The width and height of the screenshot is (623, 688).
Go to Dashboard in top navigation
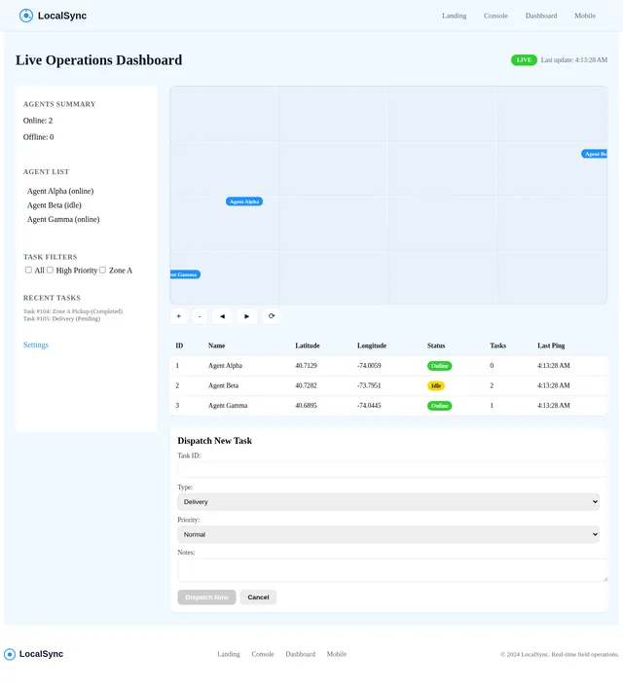coord(541,16)
